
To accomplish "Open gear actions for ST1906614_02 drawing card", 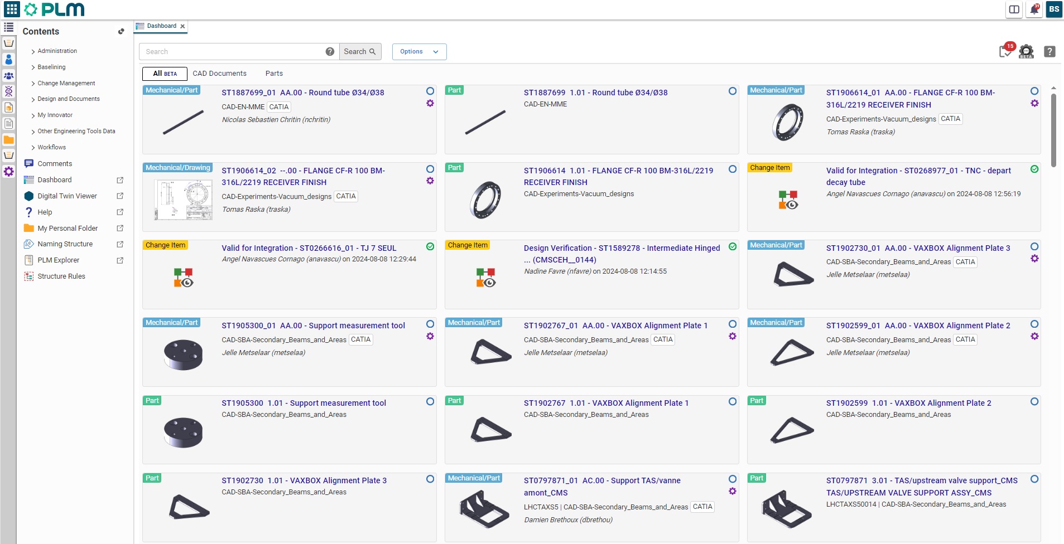I will (430, 181).
